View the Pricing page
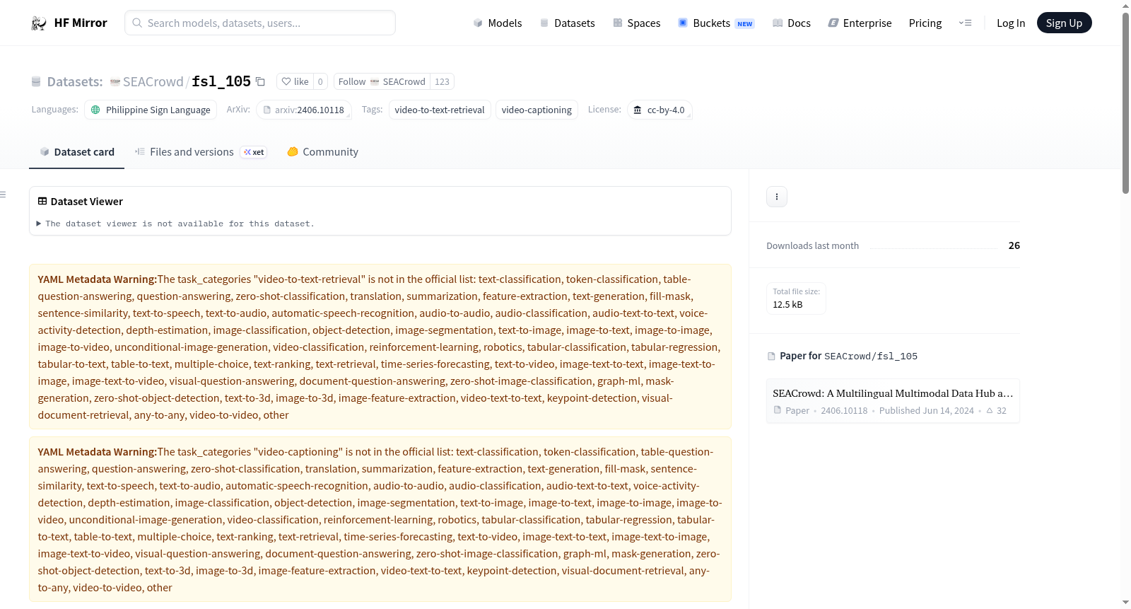Screen dimensions: 1131x609 925,23
